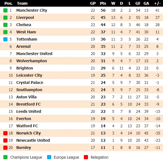Click Crystal Palace in the standings
This screenshot has width=163, height=162.
(x=30, y=83)
